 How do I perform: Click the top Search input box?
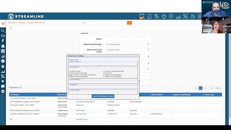[x=104, y=23]
